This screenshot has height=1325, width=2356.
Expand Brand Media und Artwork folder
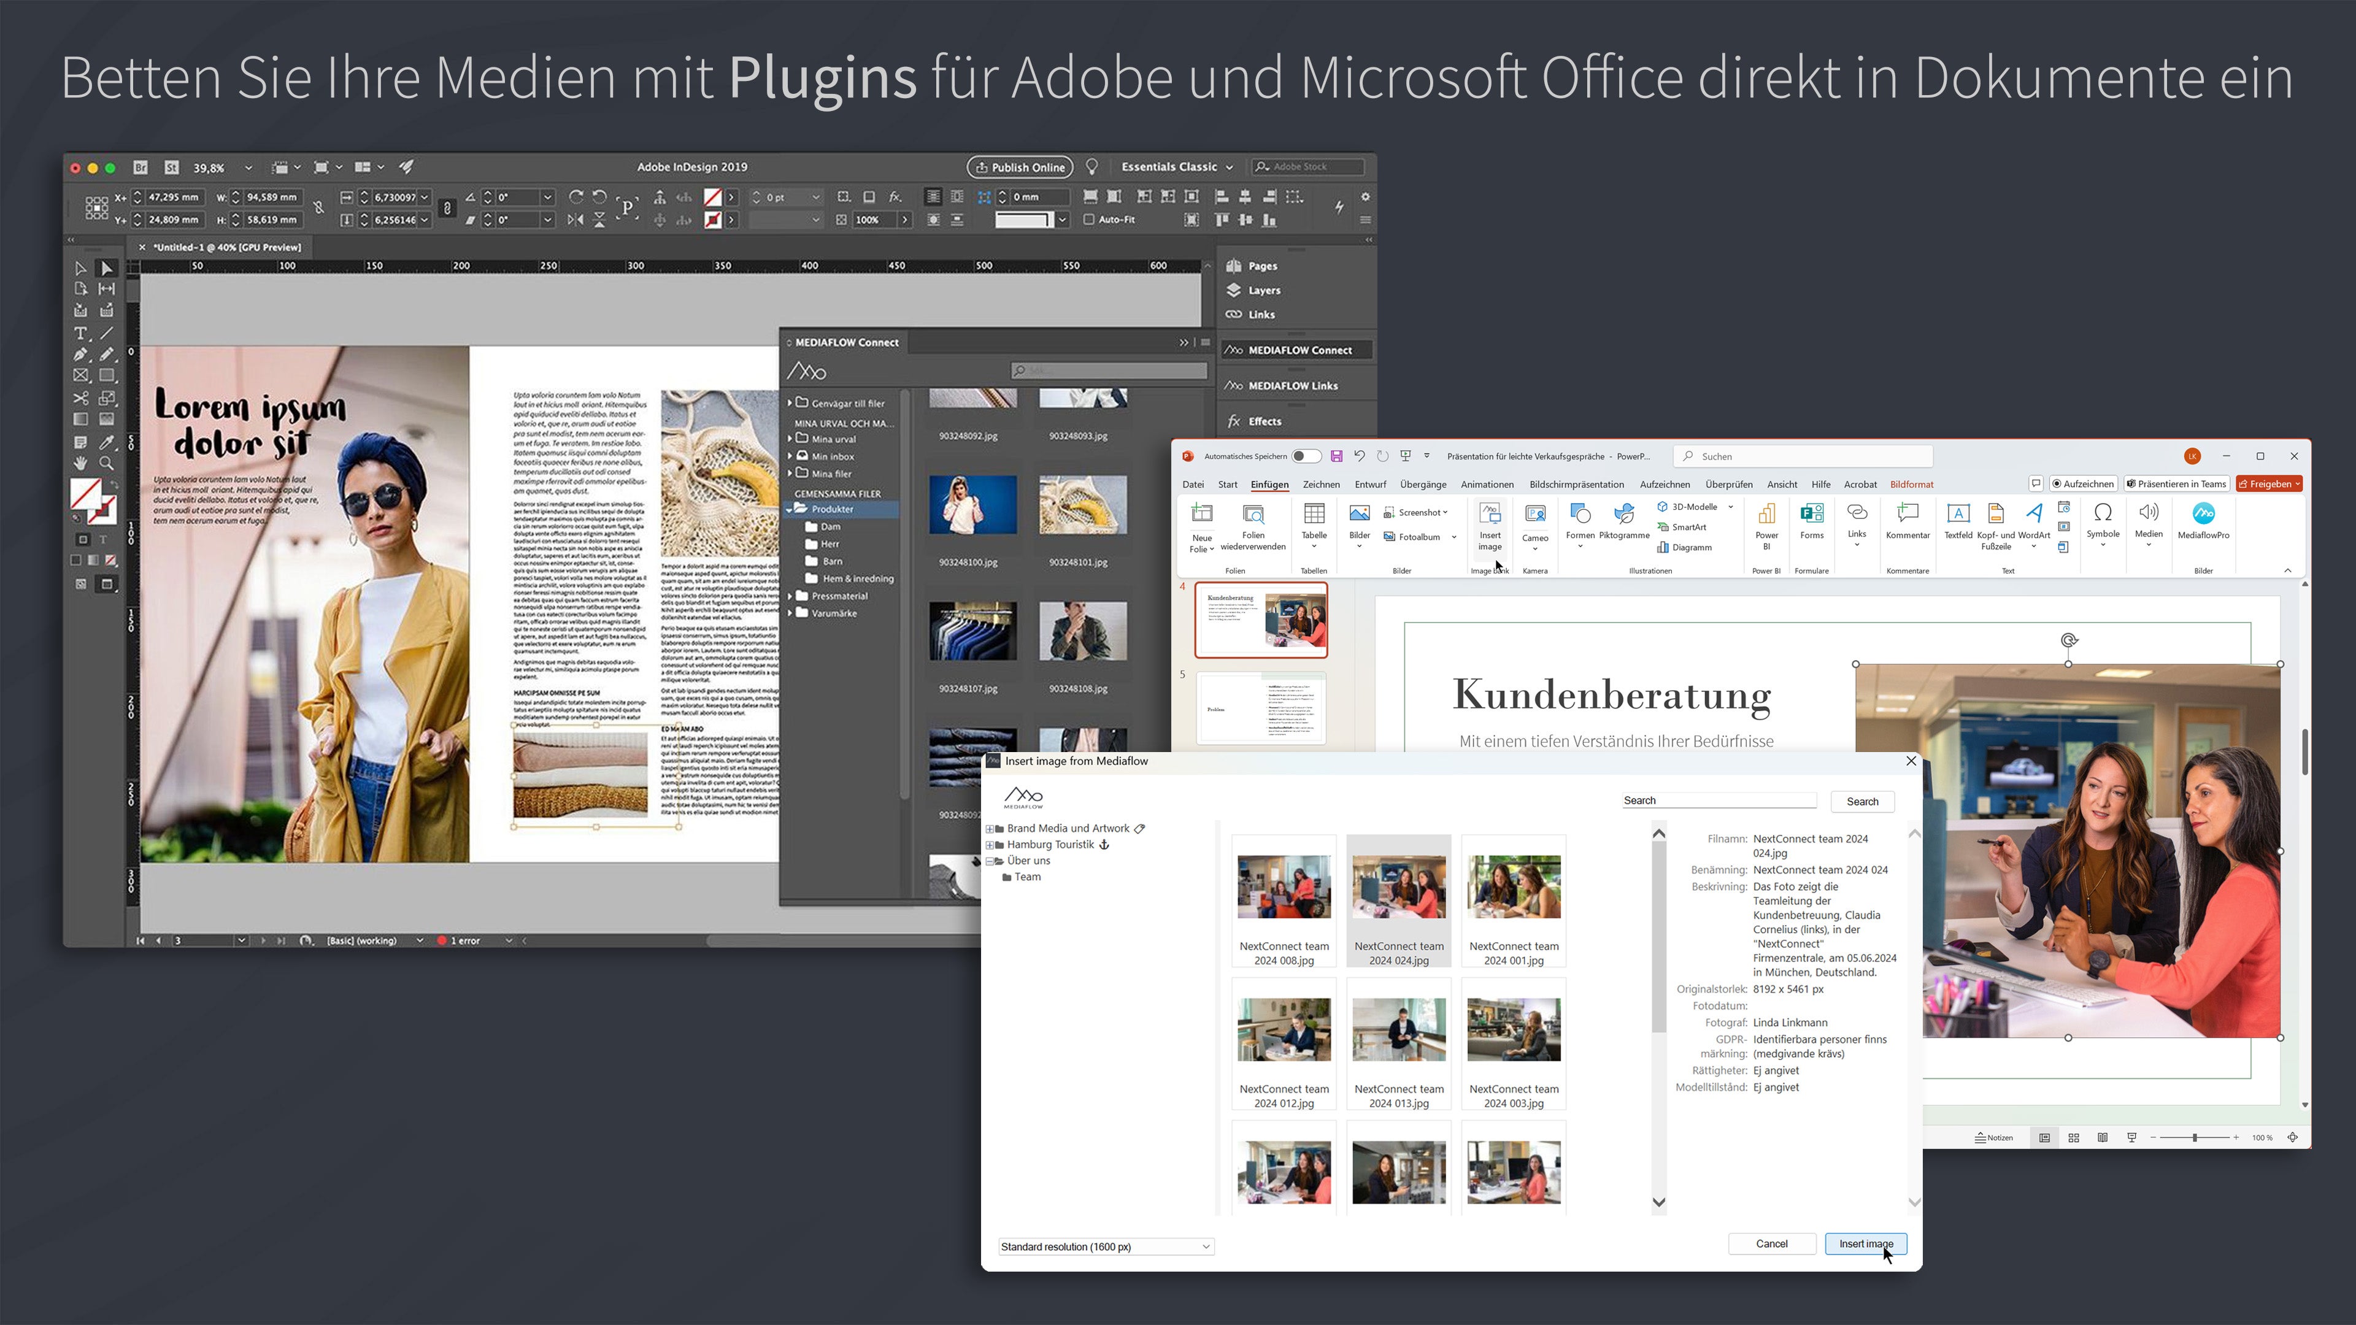click(988, 829)
